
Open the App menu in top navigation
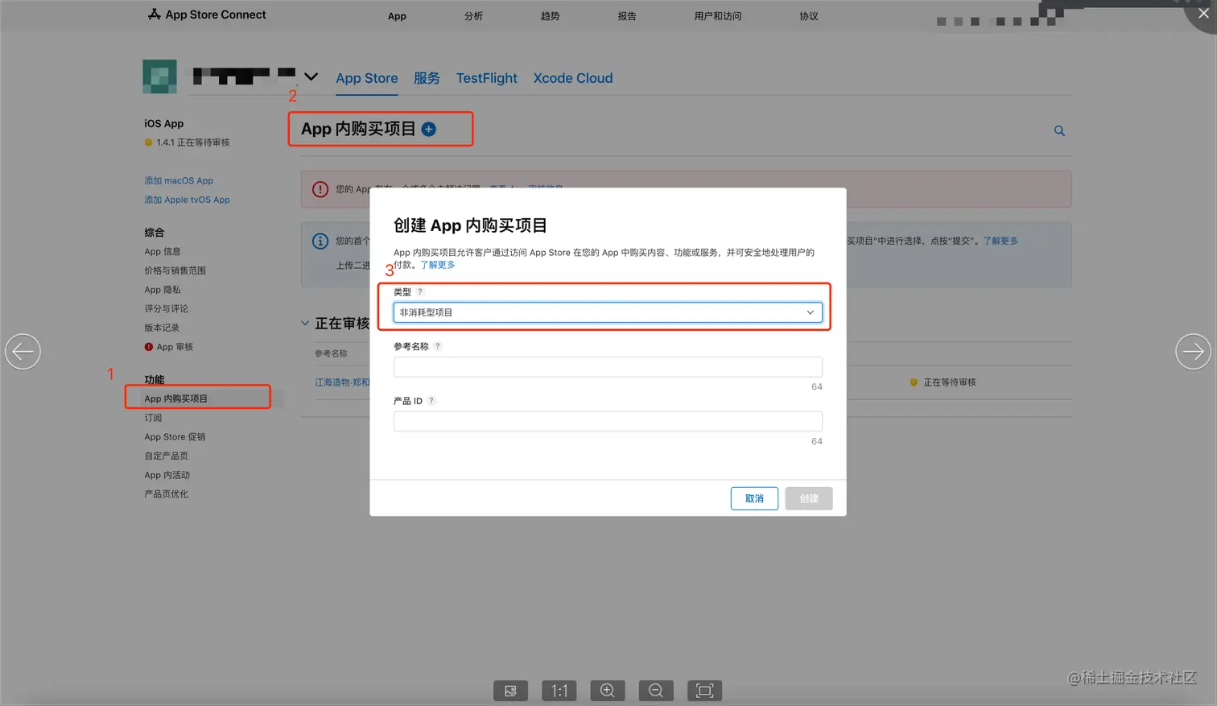coord(397,16)
